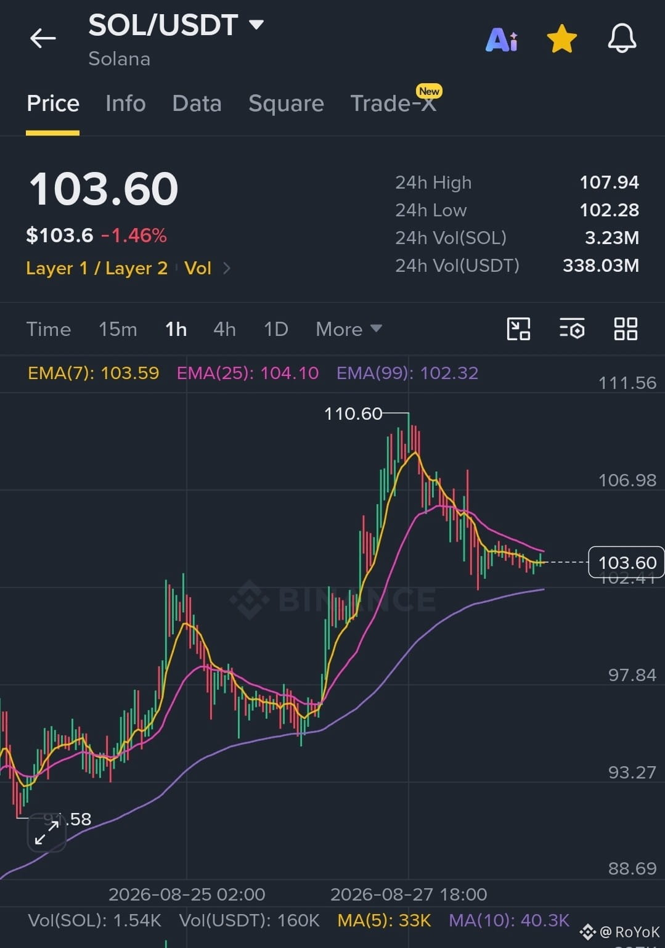Tap the SOL/USDT pair title
The image size is (665, 948).
163,25
